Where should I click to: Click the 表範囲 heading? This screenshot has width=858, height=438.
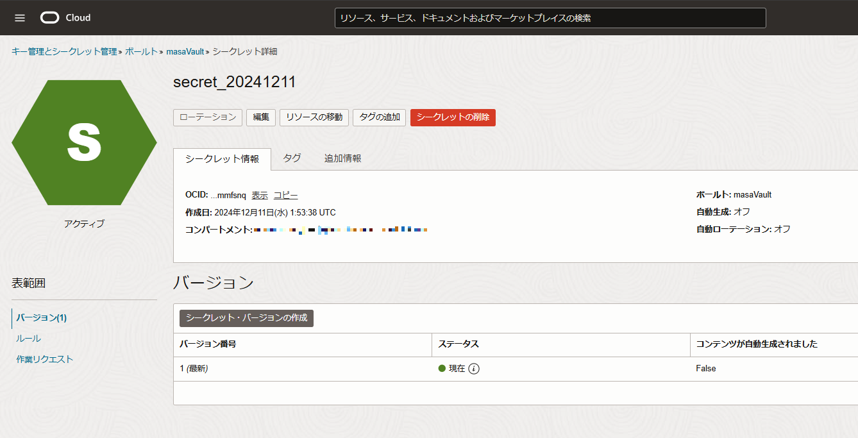28,283
